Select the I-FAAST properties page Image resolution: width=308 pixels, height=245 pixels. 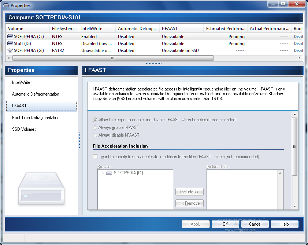point(41,106)
